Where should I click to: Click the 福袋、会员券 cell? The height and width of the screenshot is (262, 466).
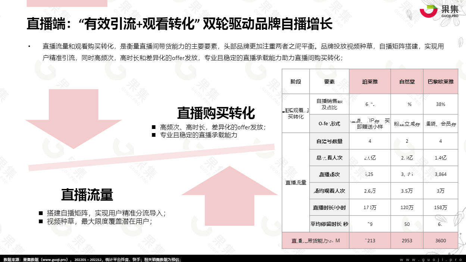coord(441,124)
